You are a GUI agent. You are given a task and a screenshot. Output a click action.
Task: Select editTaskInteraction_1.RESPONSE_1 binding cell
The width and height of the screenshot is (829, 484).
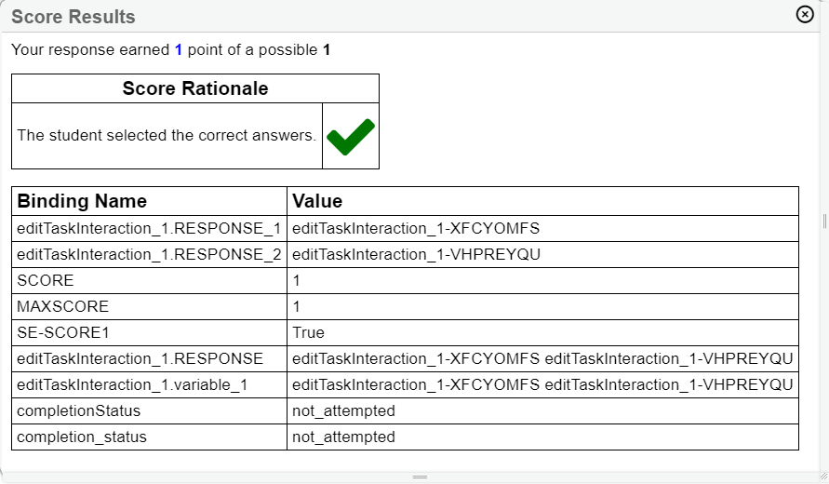click(149, 229)
